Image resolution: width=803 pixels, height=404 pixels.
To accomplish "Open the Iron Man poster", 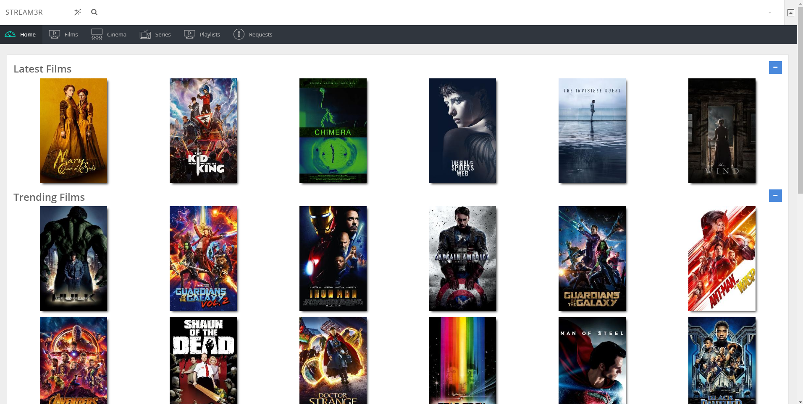I will pyautogui.click(x=333, y=259).
